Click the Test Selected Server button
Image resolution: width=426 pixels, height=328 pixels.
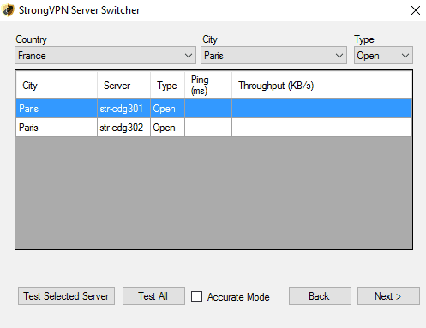(66, 296)
